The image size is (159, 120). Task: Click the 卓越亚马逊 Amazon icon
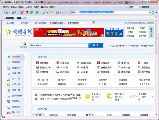coord(78,63)
